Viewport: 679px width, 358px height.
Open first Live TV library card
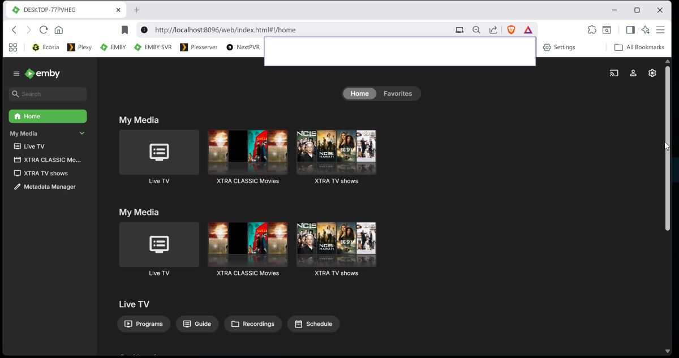click(159, 153)
